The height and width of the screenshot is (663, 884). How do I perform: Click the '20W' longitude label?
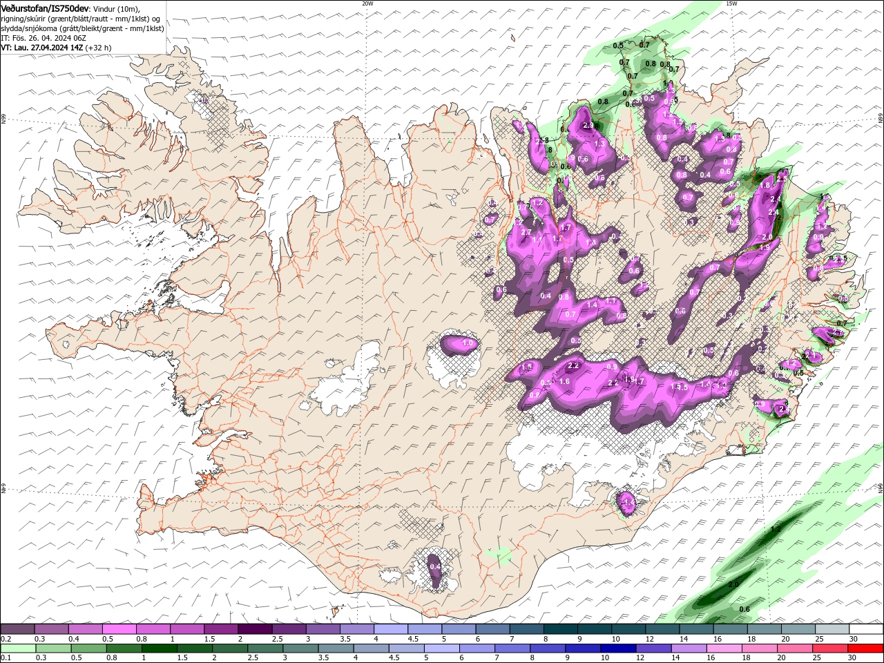pos(367,3)
